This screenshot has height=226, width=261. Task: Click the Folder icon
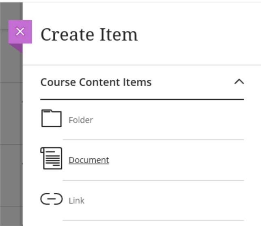point(51,119)
